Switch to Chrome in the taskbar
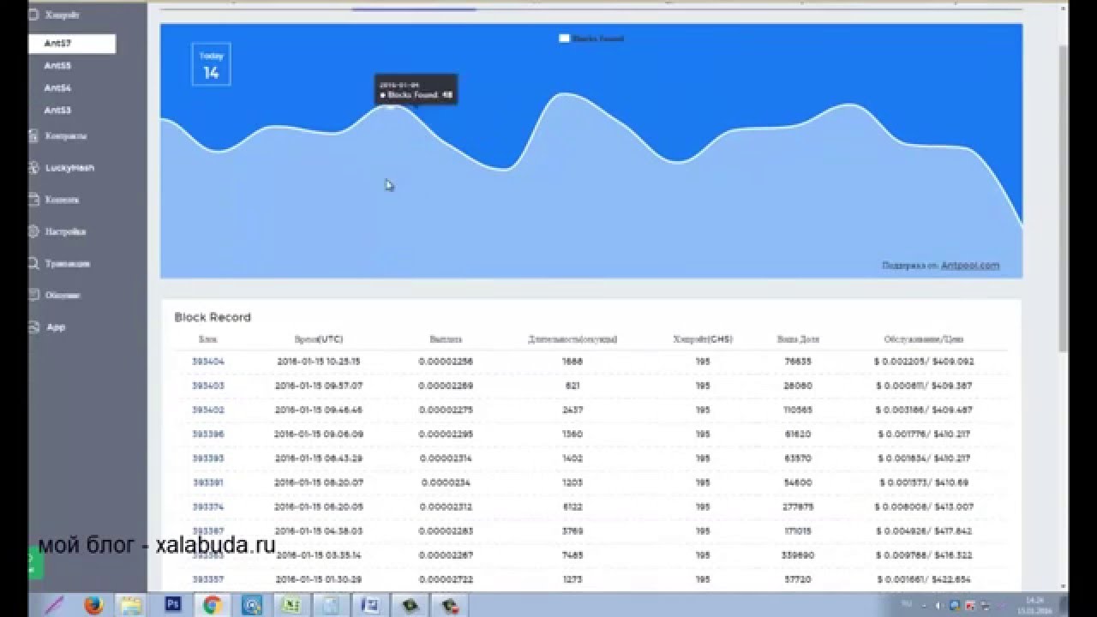Screen dimensions: 1097x617 tap(213, 605)
